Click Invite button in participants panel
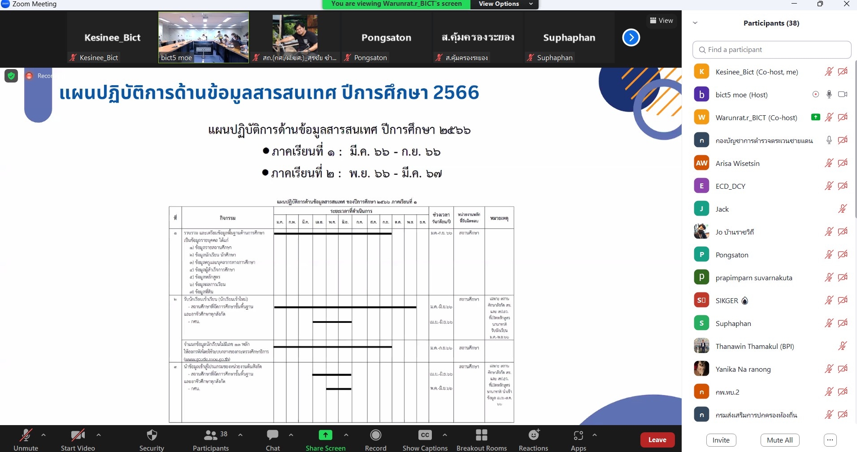This screenshot has width=857, height=452. click(721, 440)
